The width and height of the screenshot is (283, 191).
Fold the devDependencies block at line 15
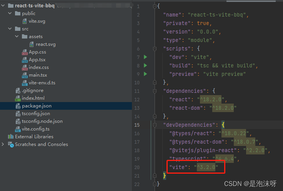(x=155, y=125)
